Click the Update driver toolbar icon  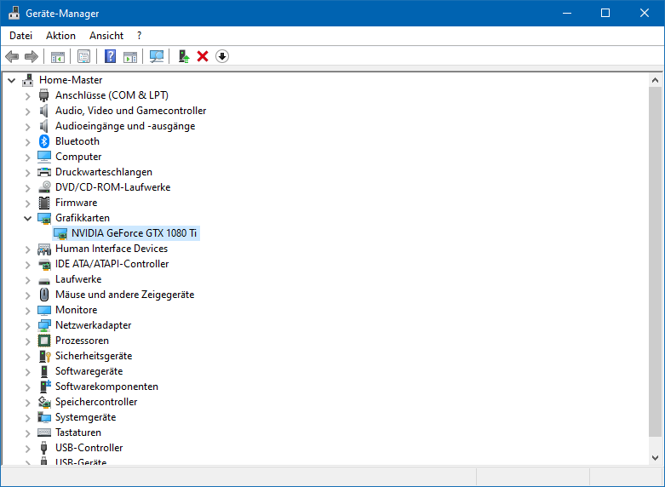point(182,56)
